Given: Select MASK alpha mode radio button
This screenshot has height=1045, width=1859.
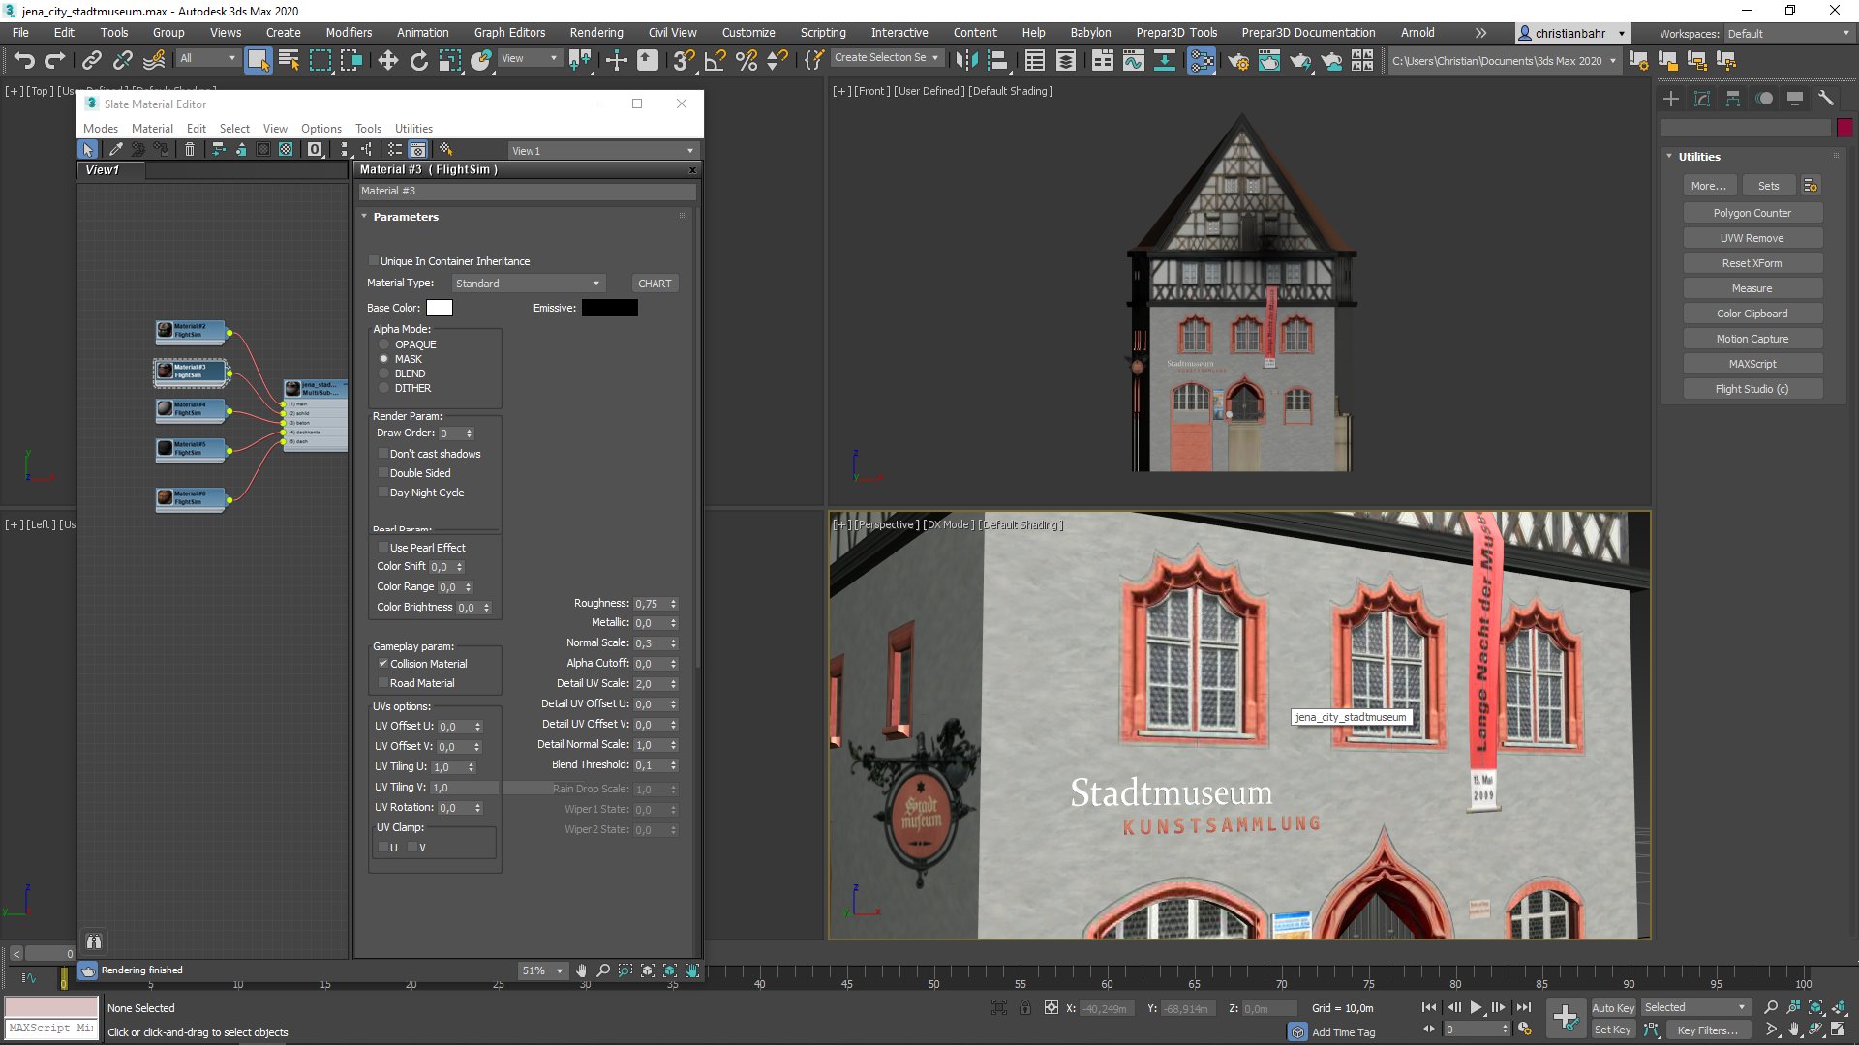Looking at the screenshot, I should pos(383,359).
